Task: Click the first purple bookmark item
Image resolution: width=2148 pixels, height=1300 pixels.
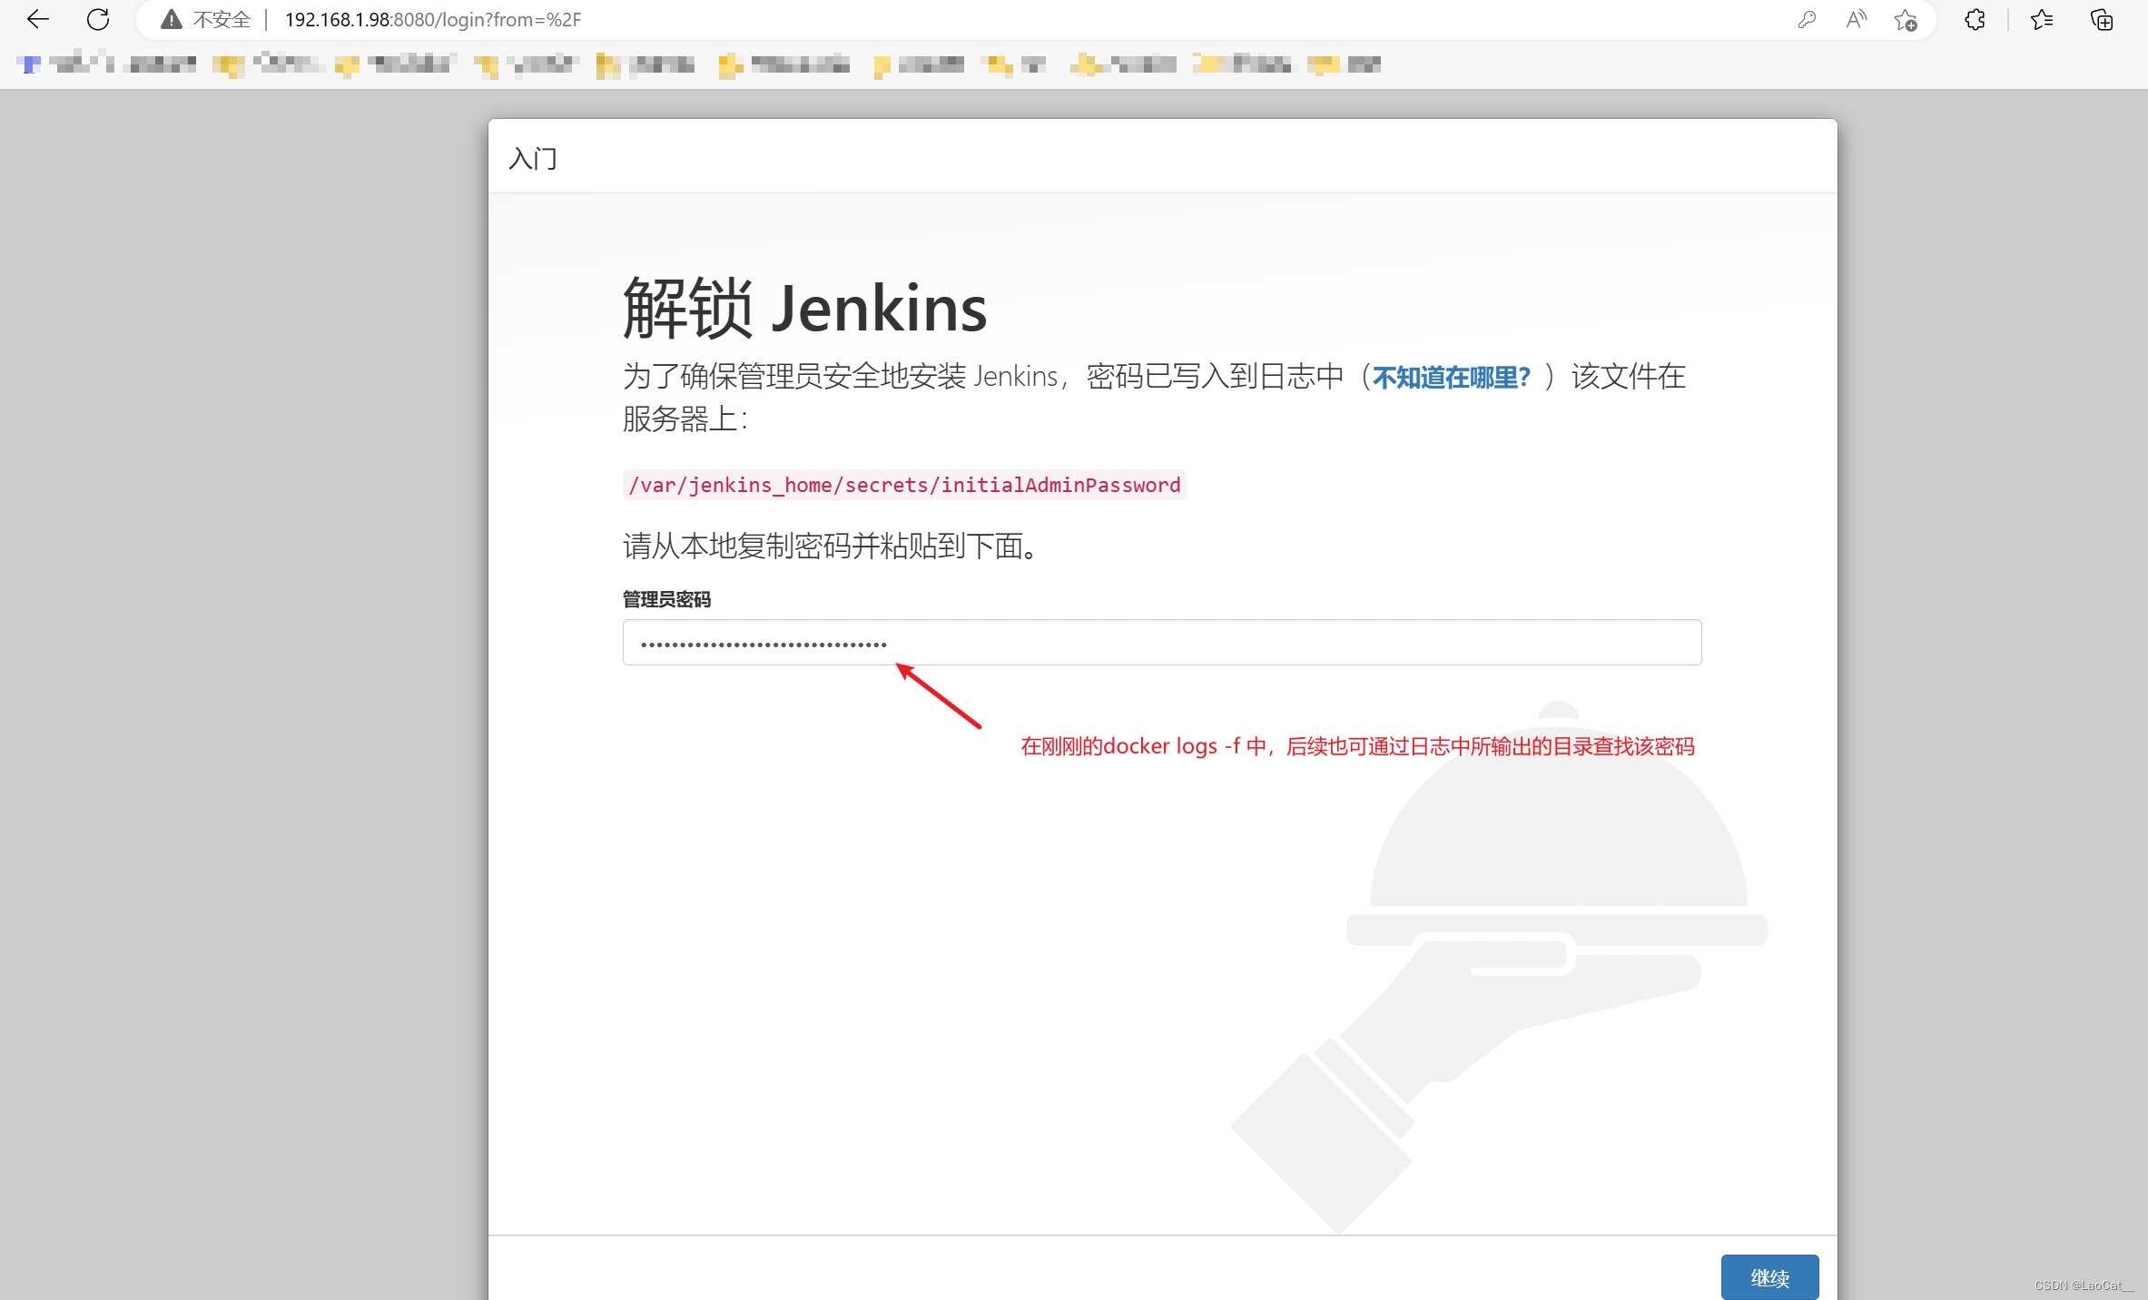Action: point(64,64)
